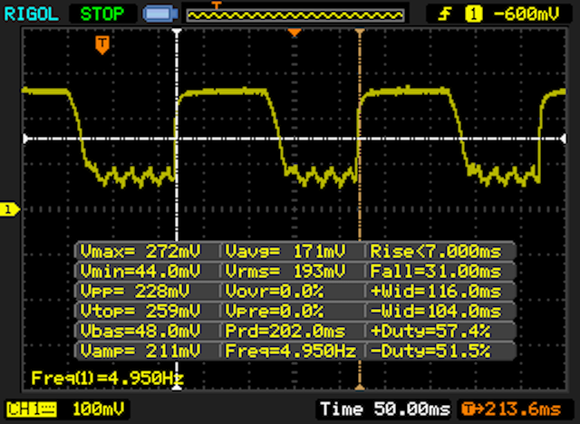Click the battery status icon

[160, 14]
